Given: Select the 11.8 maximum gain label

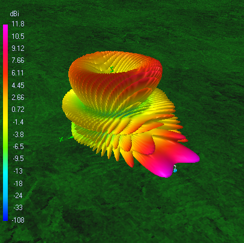Looking at the screenshot, I should (x=18, y=24).
